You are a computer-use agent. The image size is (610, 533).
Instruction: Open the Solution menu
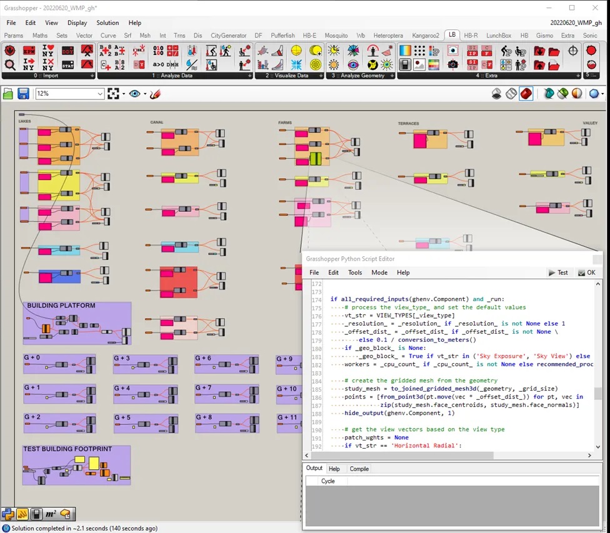[107, 22]
